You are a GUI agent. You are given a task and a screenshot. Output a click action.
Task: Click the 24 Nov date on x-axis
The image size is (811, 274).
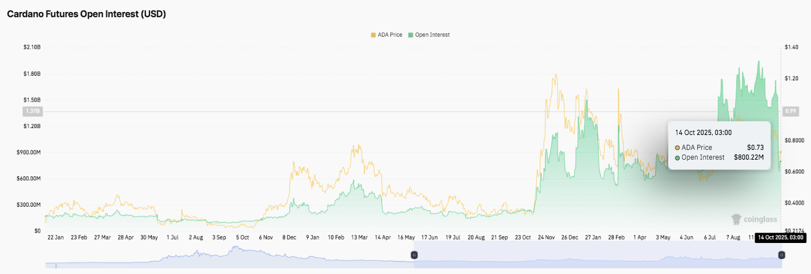click(545, 237)
